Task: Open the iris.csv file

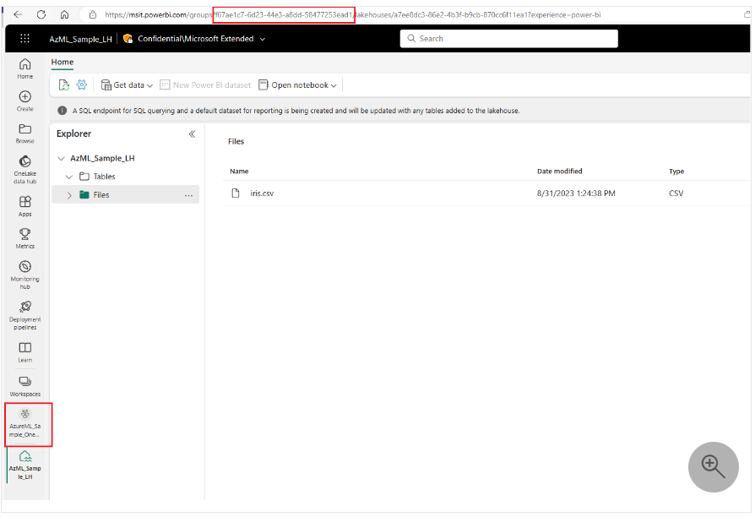Action: (x=262, y=193)
